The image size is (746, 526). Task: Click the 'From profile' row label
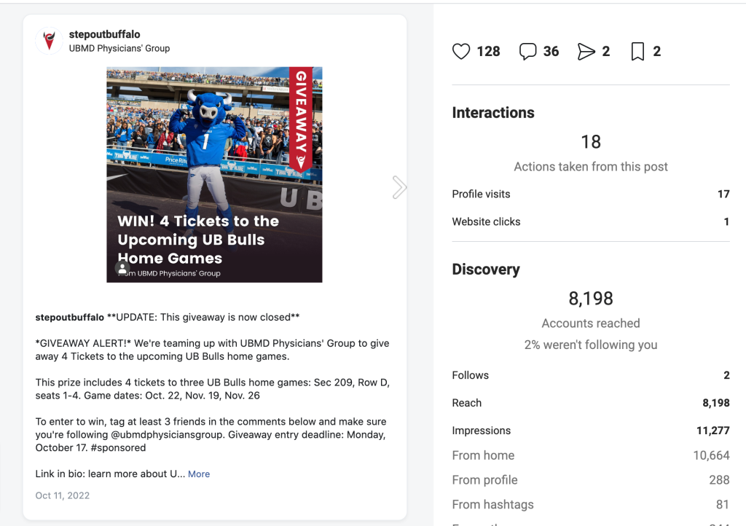[484, 480]
